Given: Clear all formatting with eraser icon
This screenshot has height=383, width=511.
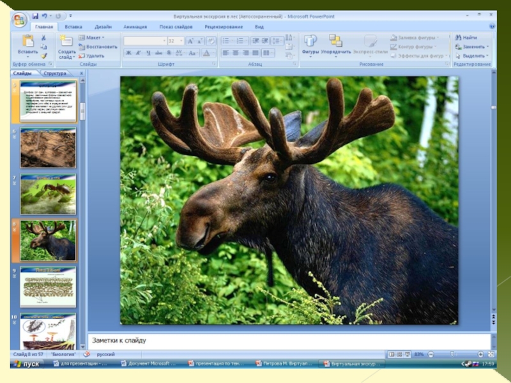Looking at the screenshot, I should 211,41.
